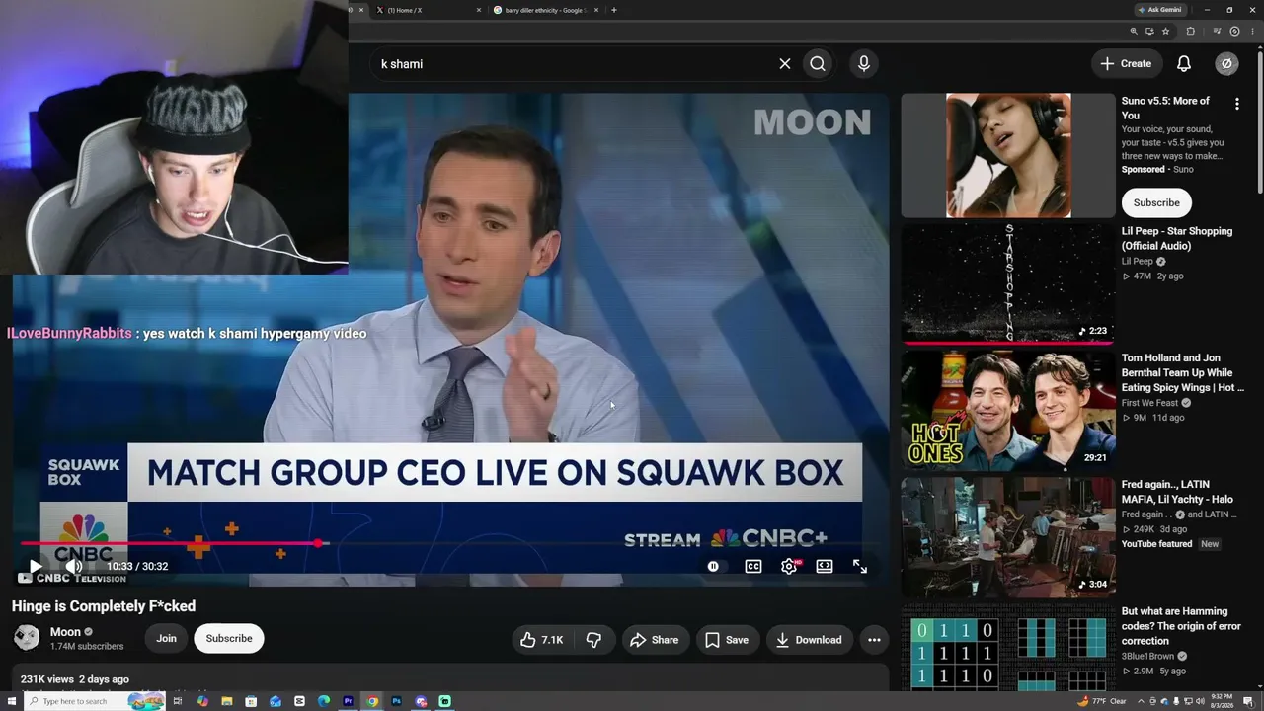Image resolution: width=1264 pixels, height=711 pixels.
Task: Open the YouTube Create menu
Action: pos(1126,63)
